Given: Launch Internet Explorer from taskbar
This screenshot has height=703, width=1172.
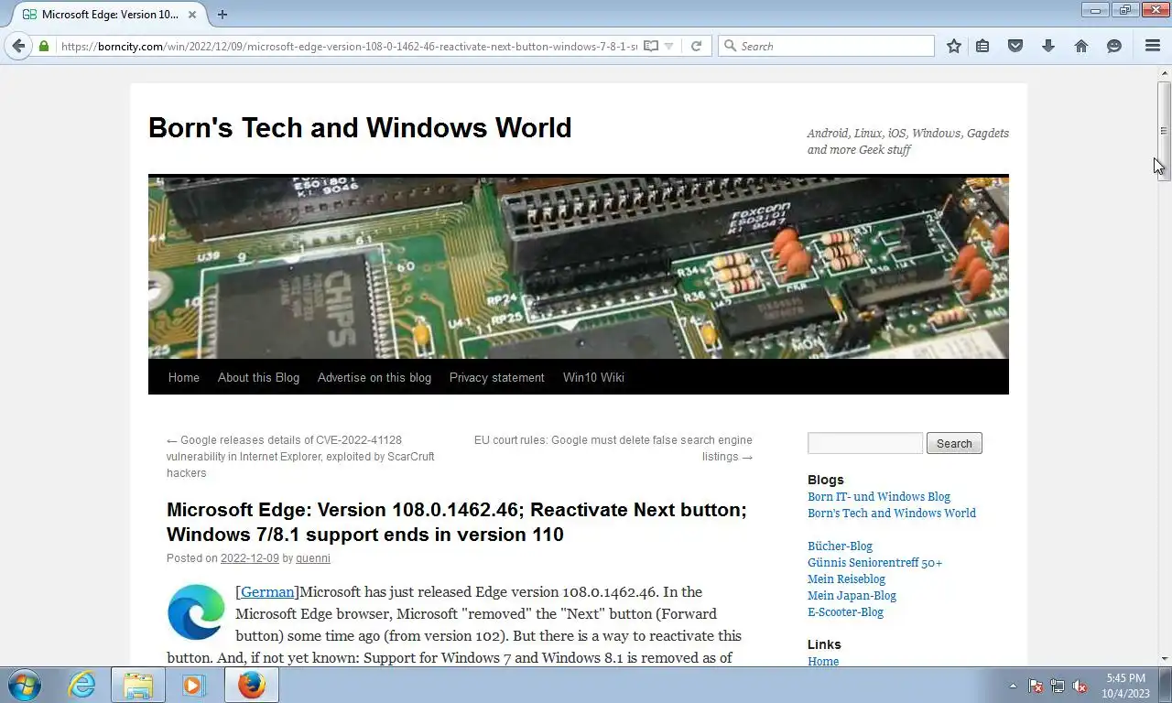Looking at the screenshot, I should [x=81, y=685].
